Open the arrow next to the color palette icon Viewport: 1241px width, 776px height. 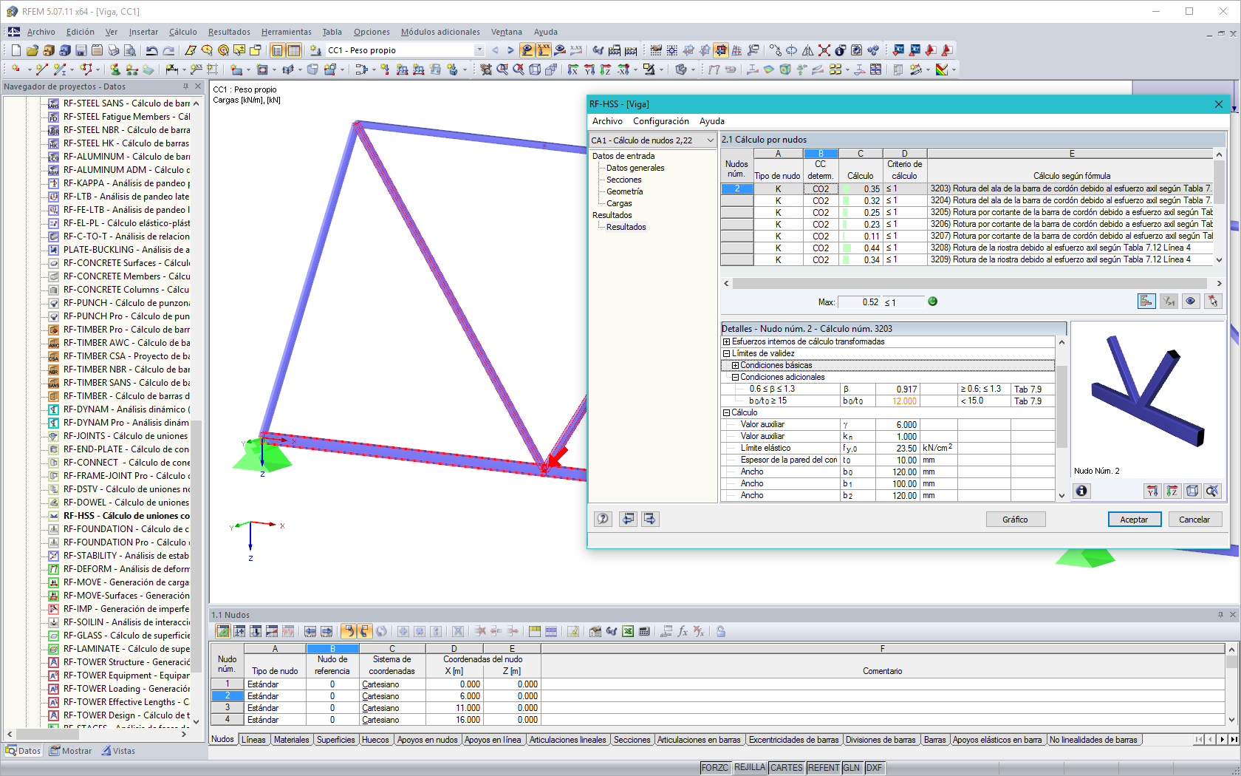[x=954, y=69]
